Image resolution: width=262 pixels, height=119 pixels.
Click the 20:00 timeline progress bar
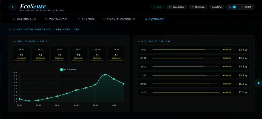click(x=186, y=67)
